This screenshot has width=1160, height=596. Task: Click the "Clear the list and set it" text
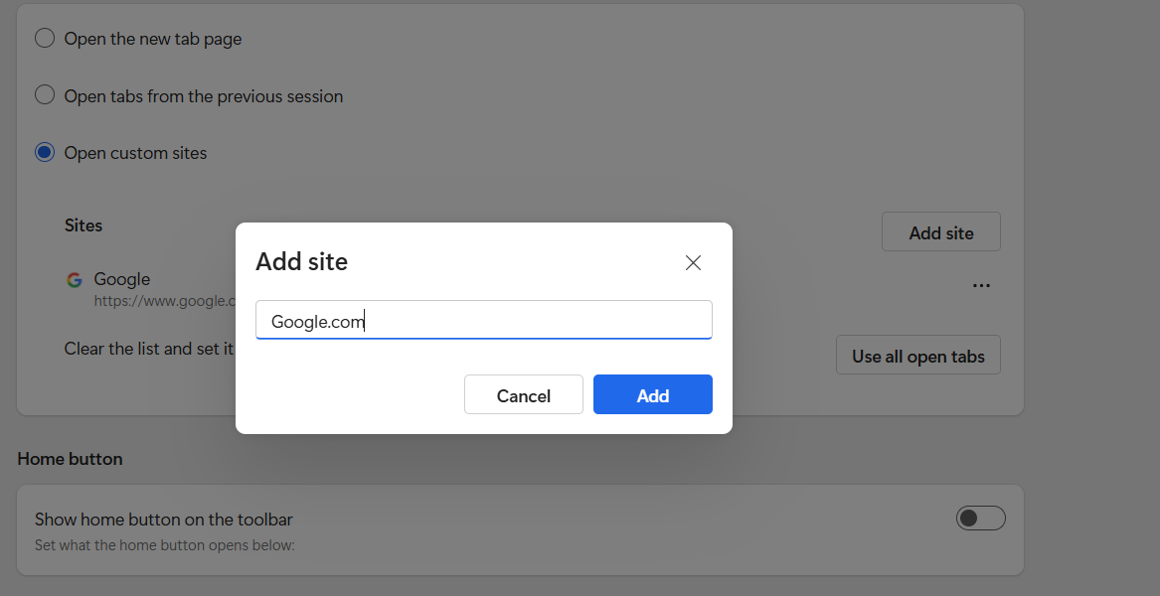(x=149, y=349)
